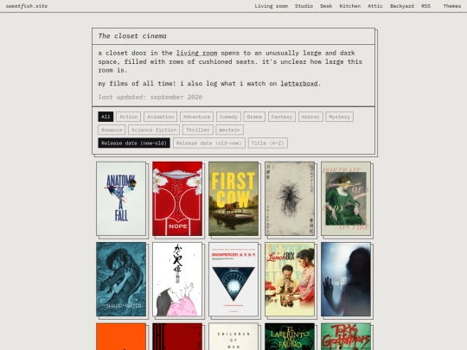Image resolution: width=467 pixels, height=350 pixels.
Task: Open the Children of Men poster
Action: click(233, 337)
